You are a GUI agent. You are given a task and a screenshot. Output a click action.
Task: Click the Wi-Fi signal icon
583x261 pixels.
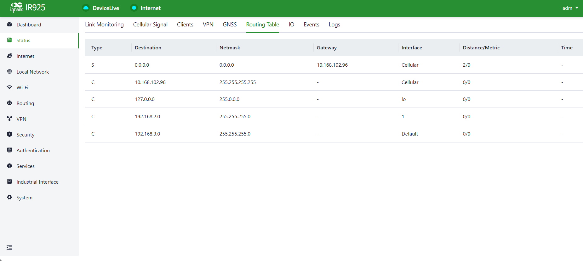coord(9,87)
